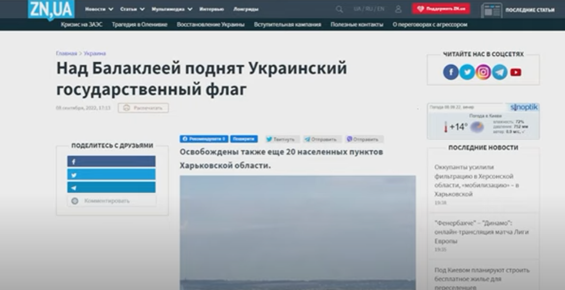Screen dimensions: 565x290
Task: Open the user account profile icon
Action: 398,9
